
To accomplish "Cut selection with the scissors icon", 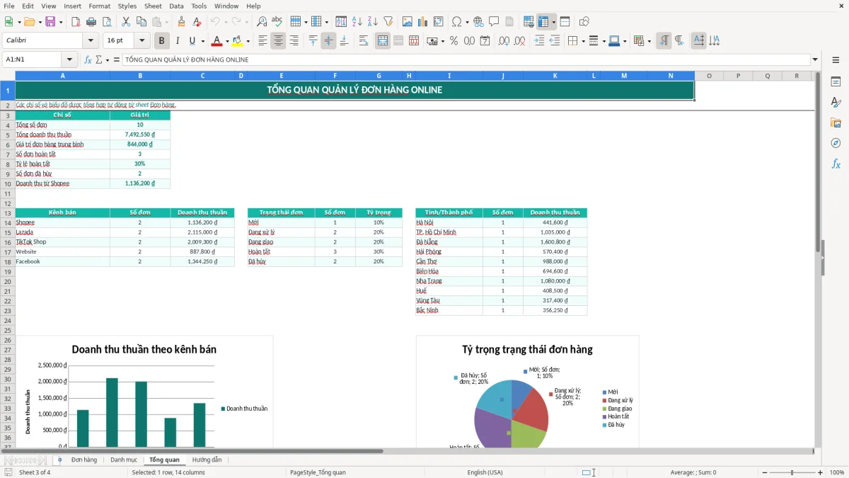I will [125, 22].
